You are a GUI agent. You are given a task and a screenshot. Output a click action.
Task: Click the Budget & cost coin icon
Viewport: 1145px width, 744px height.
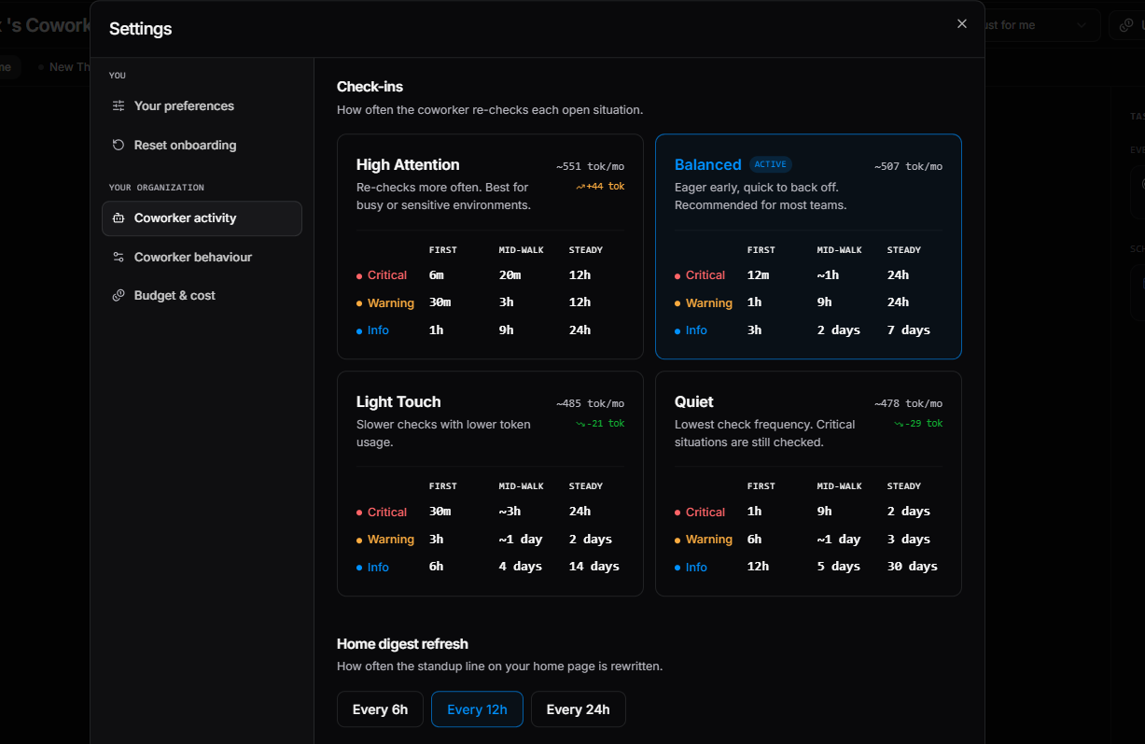[x=119, y=295]
